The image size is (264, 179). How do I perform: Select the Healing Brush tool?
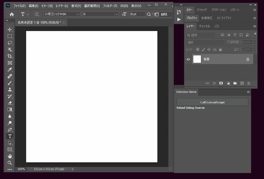pos(10,76)
